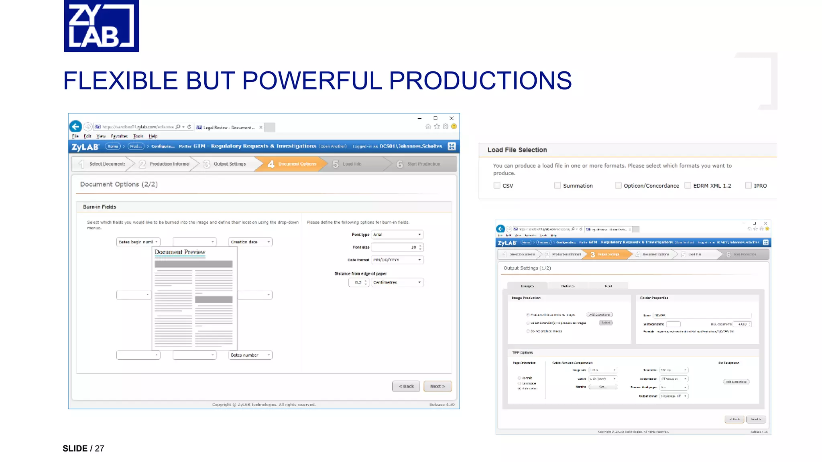Open the browser home icon
822x462 pixels.
pos(428,127)
